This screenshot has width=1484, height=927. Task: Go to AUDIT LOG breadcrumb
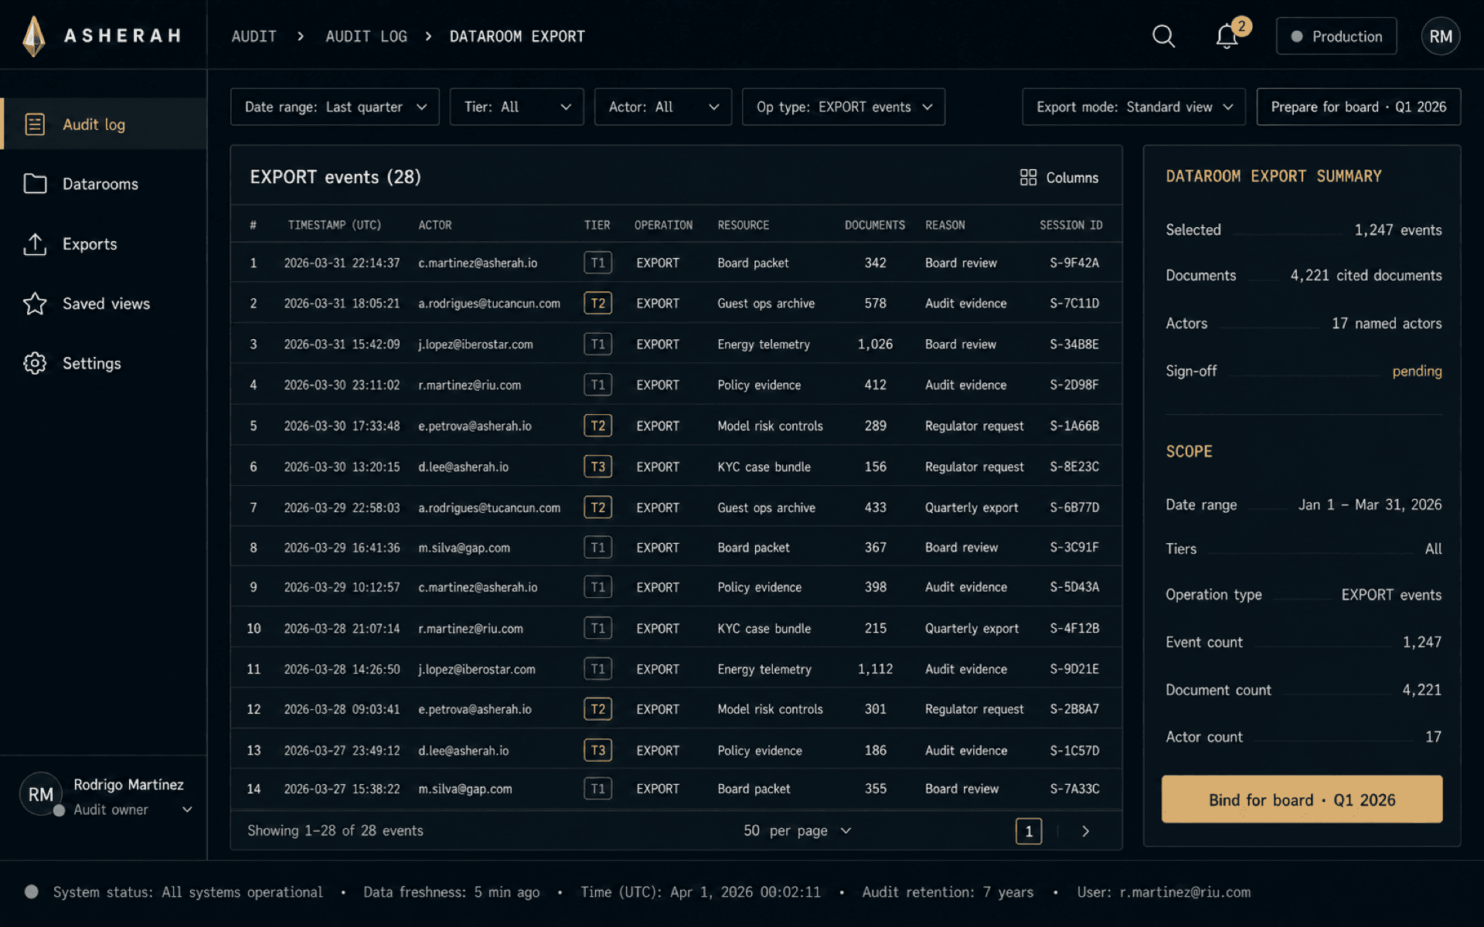(x=366, y=36)
